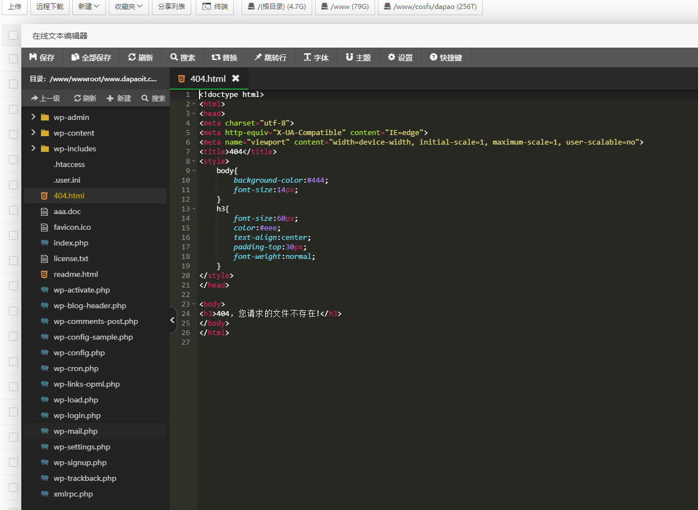
Task: Click the Refresh (刷新) toolbar icon
Action: [132, 58]
